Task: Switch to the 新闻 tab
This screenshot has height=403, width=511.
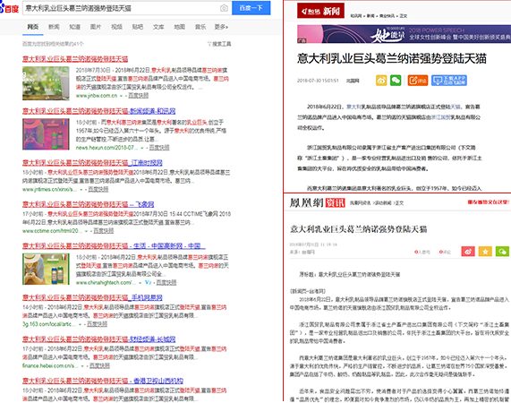Action: [x=54, y=27]
